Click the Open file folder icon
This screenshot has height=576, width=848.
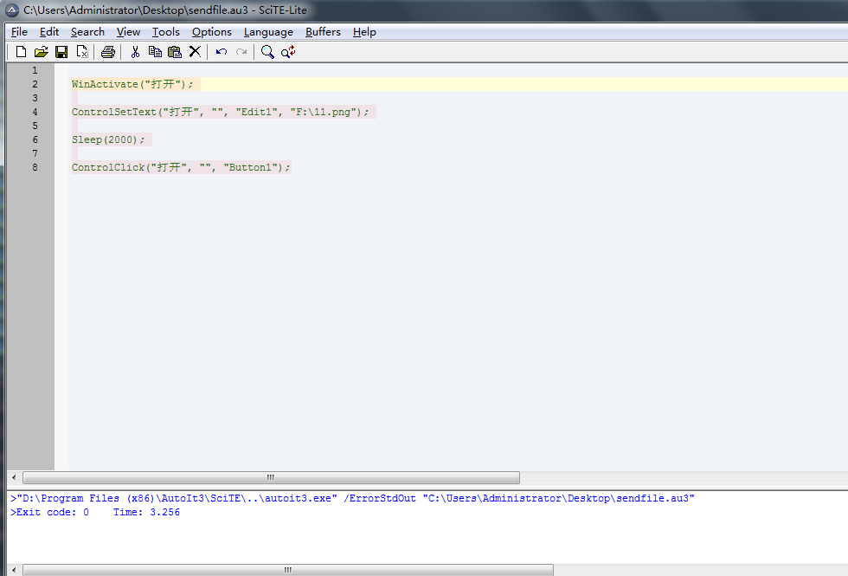pos(42,52)
